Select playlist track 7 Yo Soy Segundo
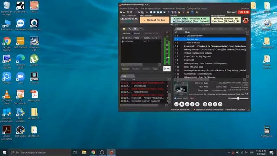This screenshot has width=277, height=156. [210, 56]
